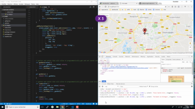
Task: Open the Event Listeners tab
Action: point(176,59)
